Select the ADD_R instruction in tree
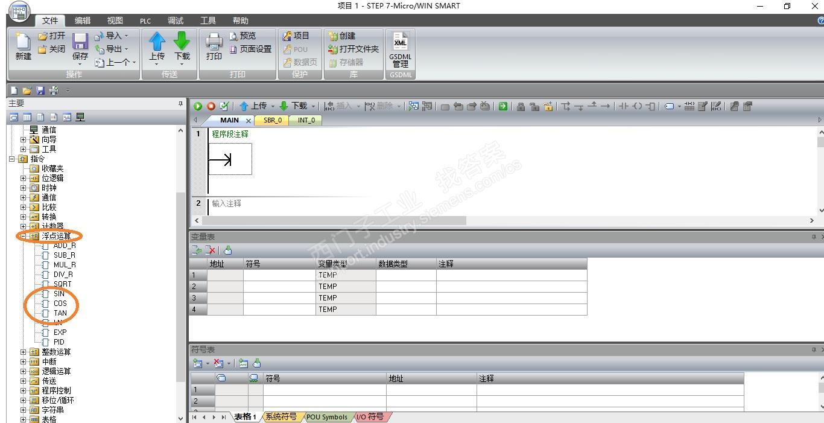This screenshot has width=824, height=423. coord(65,246)
